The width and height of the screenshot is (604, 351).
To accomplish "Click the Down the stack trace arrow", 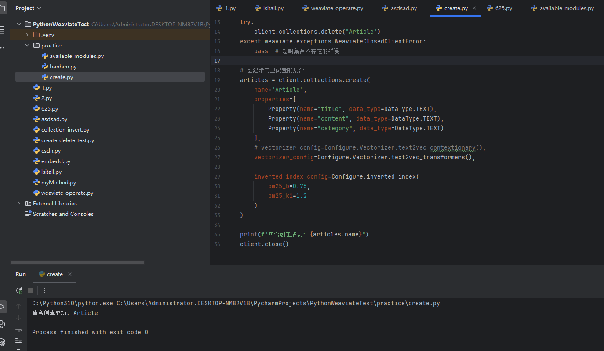I will tap(18, 318).
